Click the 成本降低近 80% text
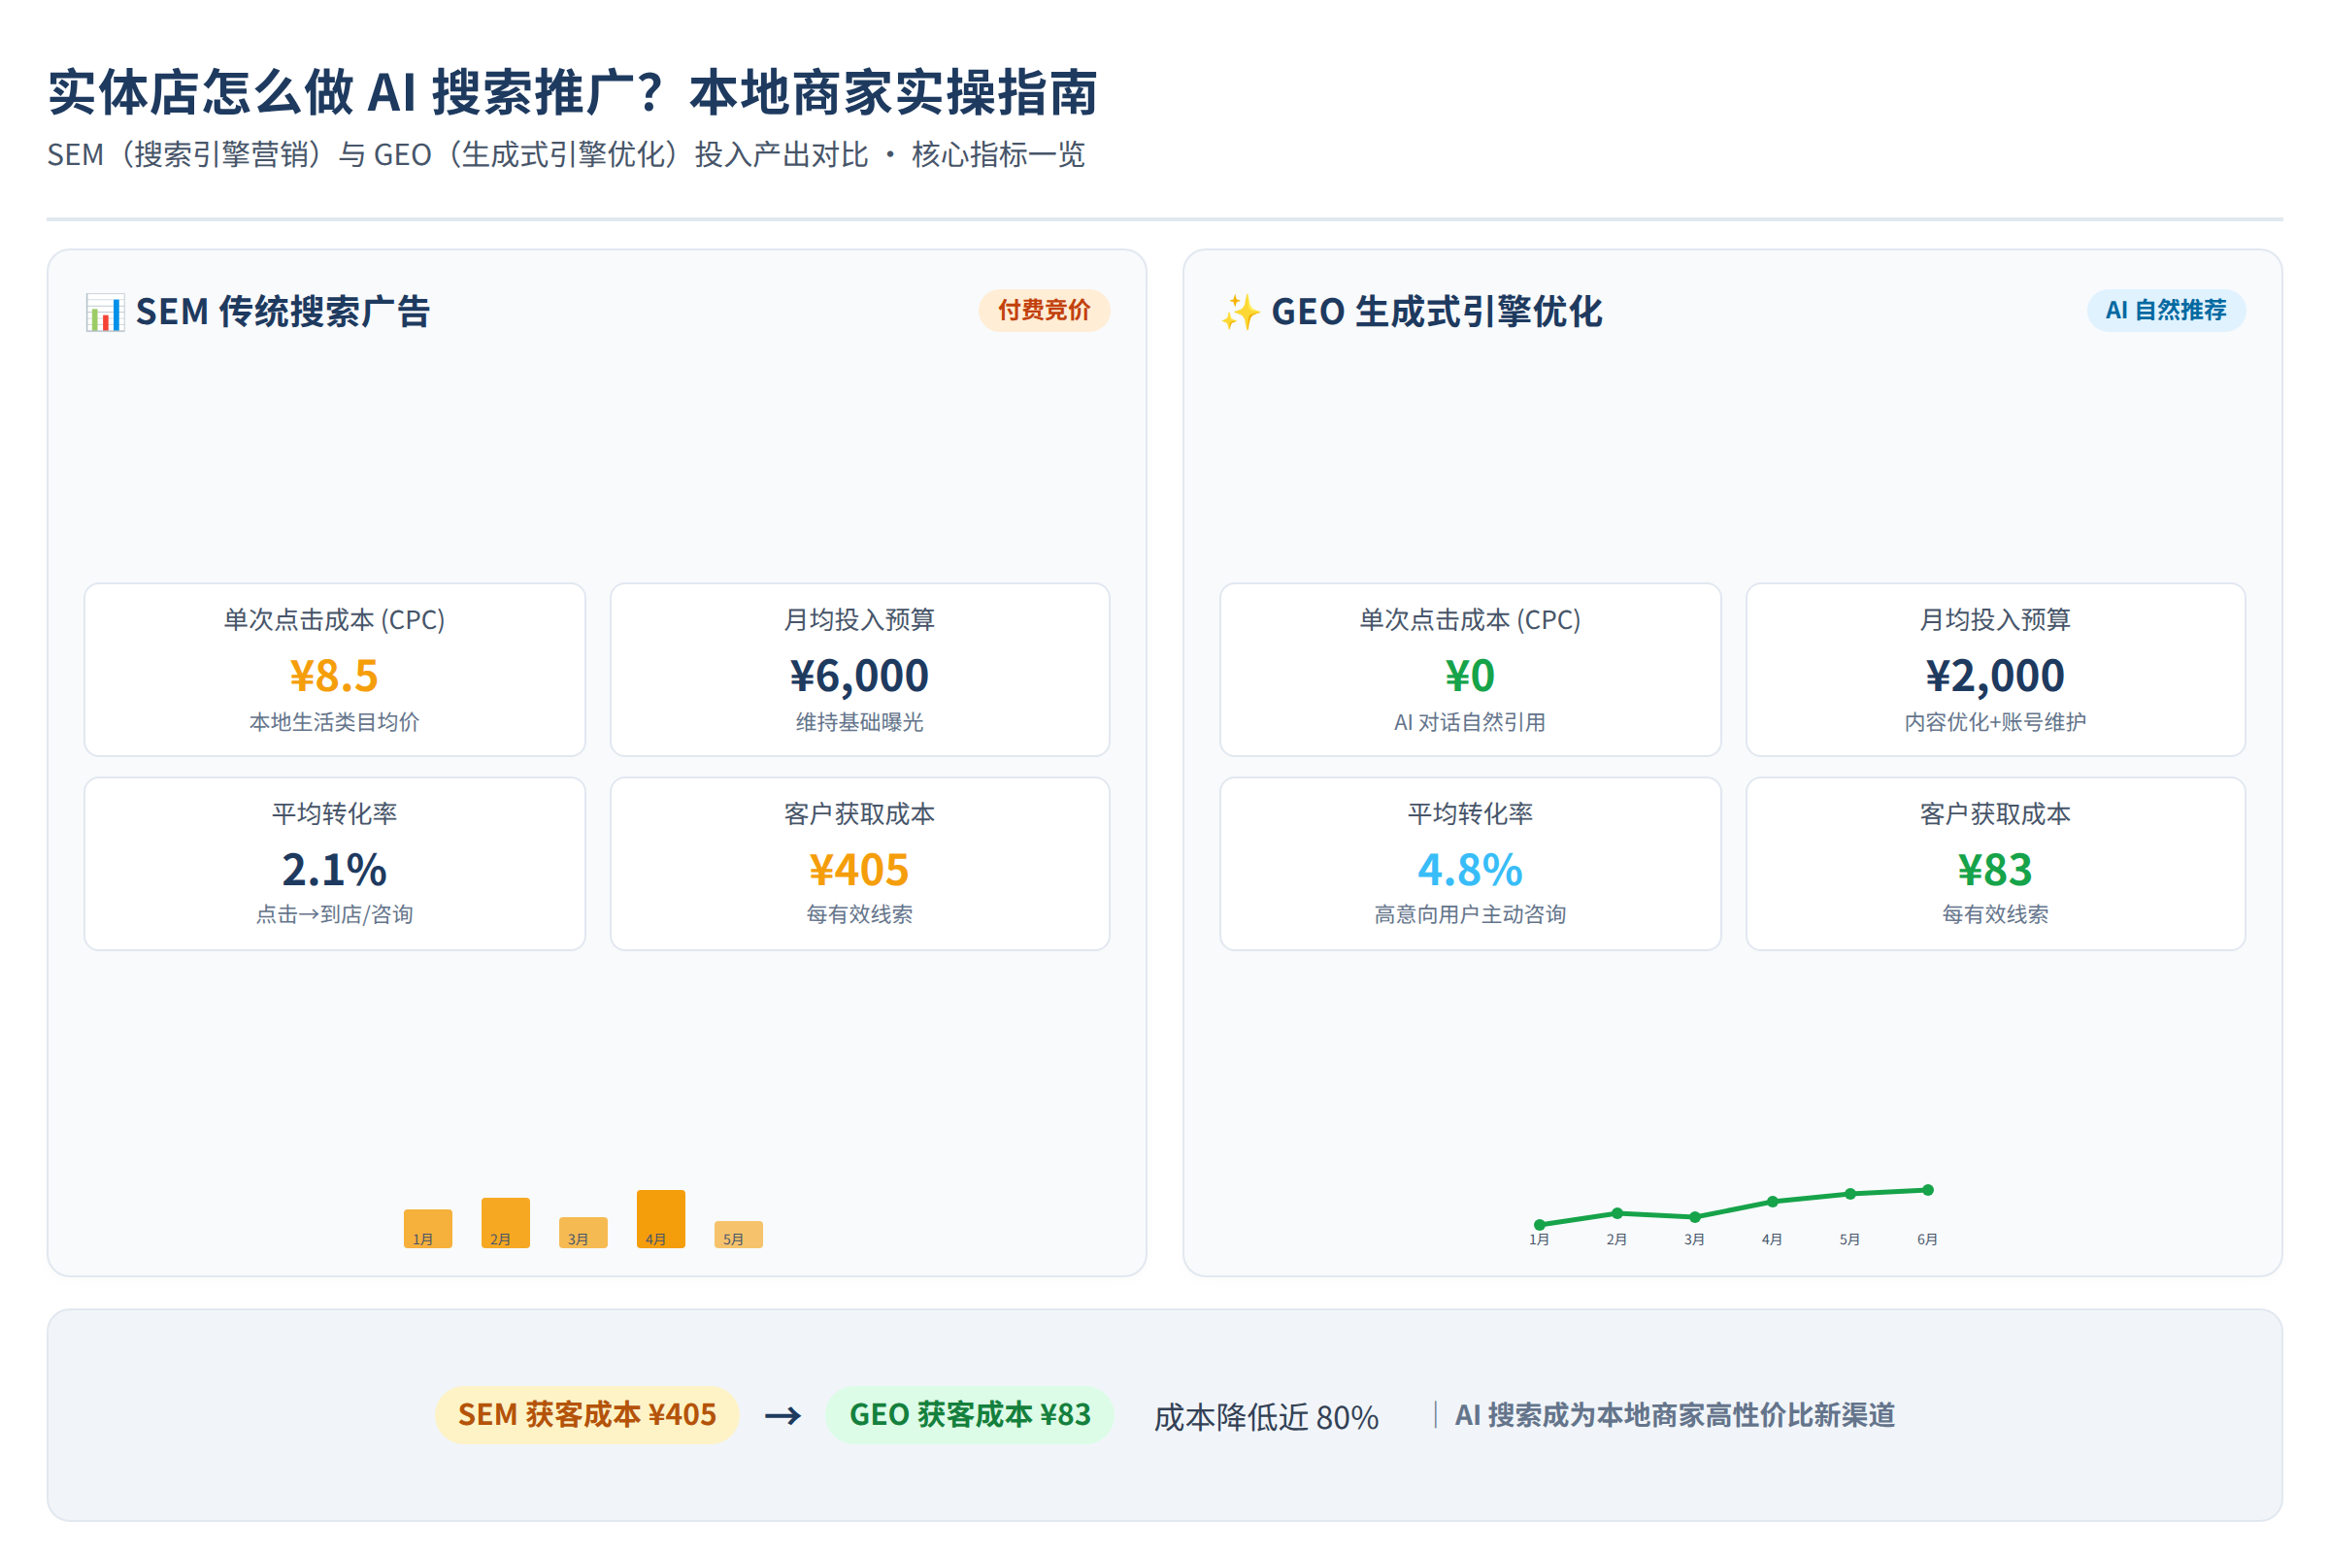 coord(1266,1416)
